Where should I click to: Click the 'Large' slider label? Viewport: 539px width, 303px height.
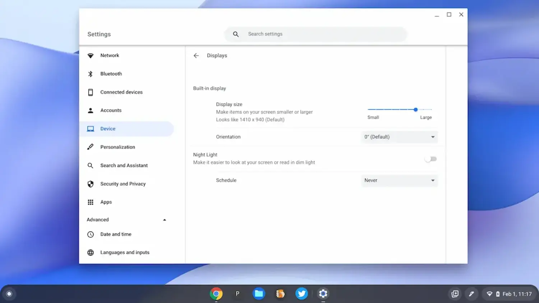point(426,117)
